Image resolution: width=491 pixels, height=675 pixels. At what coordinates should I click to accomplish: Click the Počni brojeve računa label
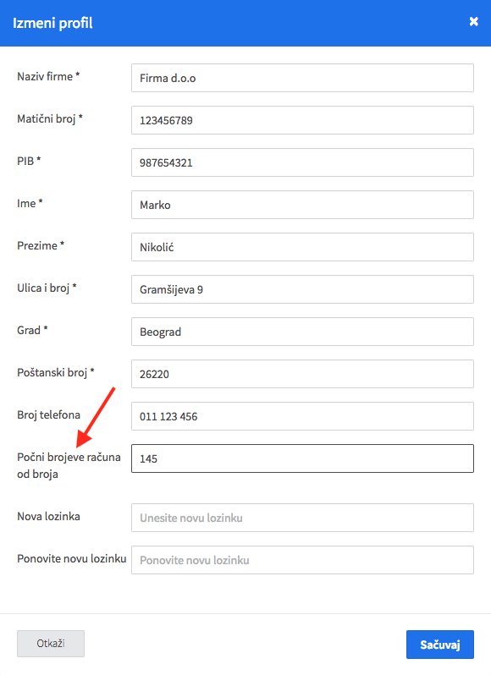click(69, 465)
